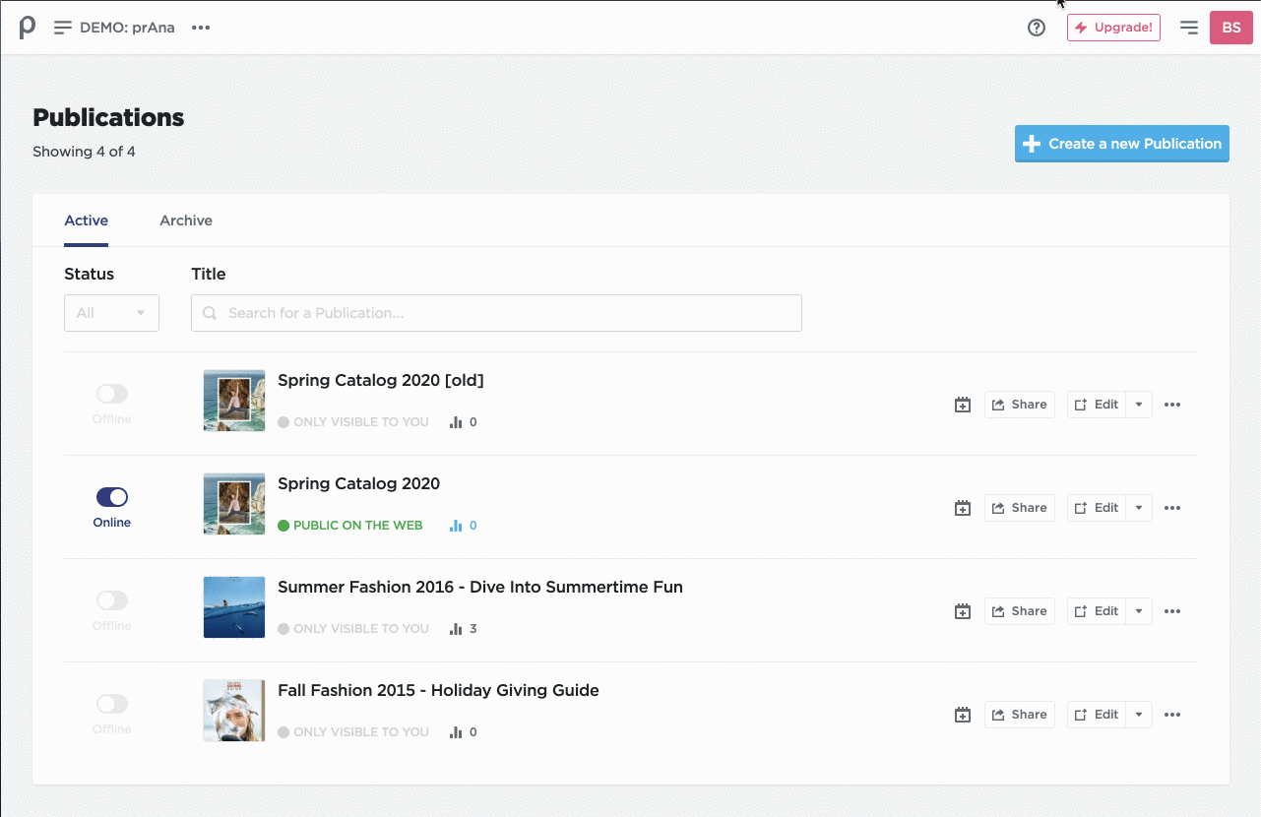
Task: Expand the Edit dropdown arrow for Spring Catalog 2020
Action: coord(1139,508)
